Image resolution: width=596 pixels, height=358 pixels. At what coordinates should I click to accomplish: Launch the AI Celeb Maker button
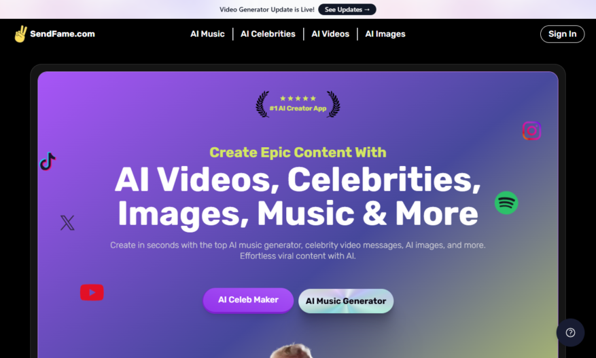(248, 300)
